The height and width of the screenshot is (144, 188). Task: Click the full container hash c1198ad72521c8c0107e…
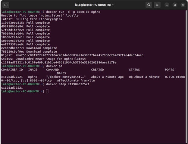59,63
